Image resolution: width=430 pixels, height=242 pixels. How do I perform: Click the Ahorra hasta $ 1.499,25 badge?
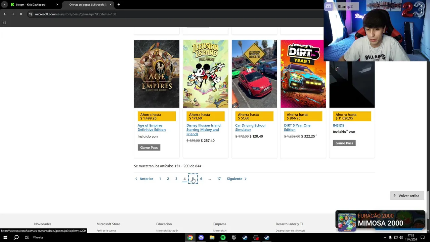(157, 116)
